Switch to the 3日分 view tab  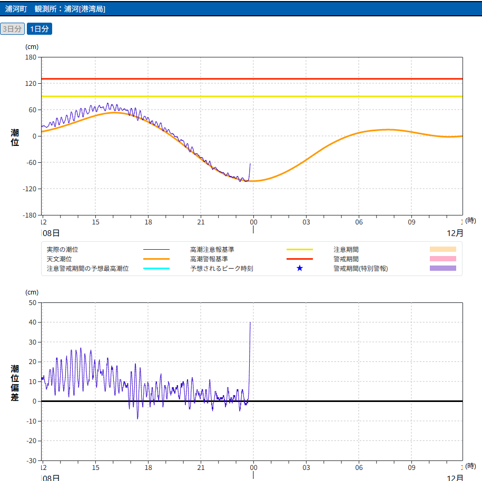coord(12,29)
